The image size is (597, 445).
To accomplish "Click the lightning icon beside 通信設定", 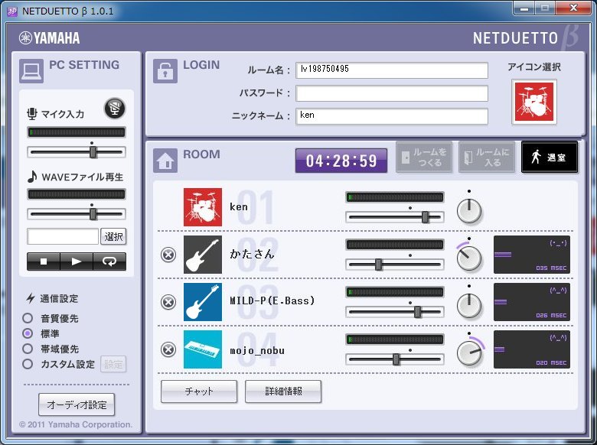I will [31, 298].
